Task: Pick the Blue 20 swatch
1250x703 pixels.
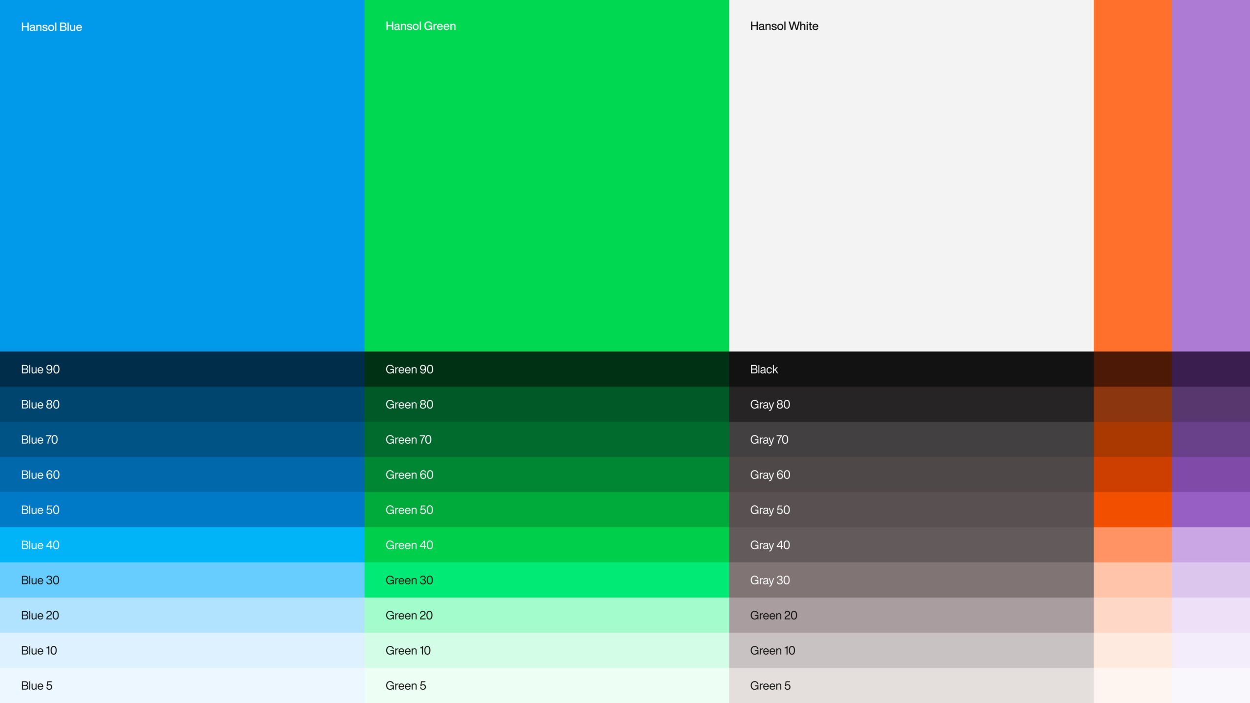Action: (x=182, y=615)
